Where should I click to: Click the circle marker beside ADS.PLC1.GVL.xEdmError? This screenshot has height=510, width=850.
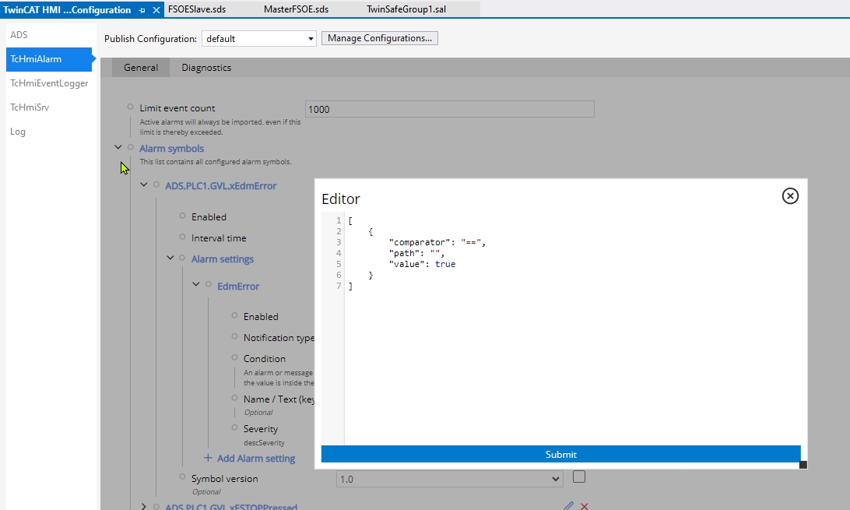point(156,185)
